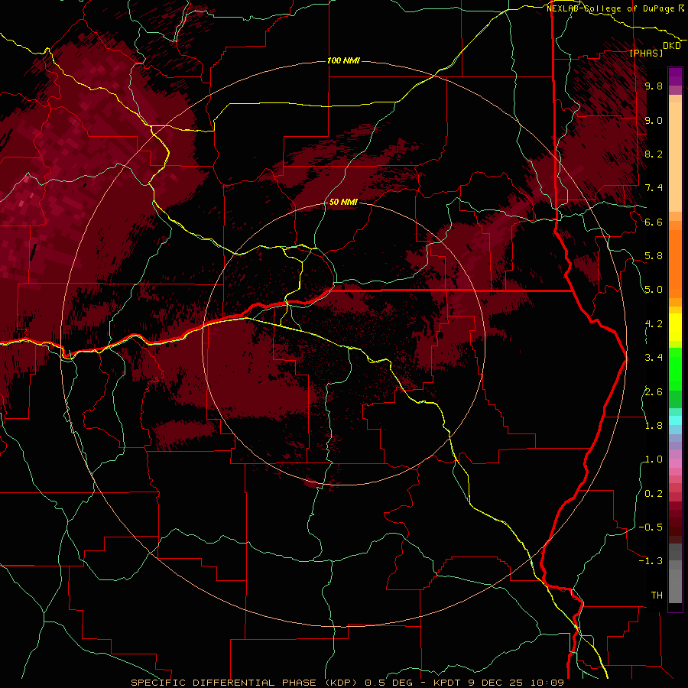Click the 8.2 value on the color scale
The height and width of the screenshot is (688, 688).
[x=654, y=154]
